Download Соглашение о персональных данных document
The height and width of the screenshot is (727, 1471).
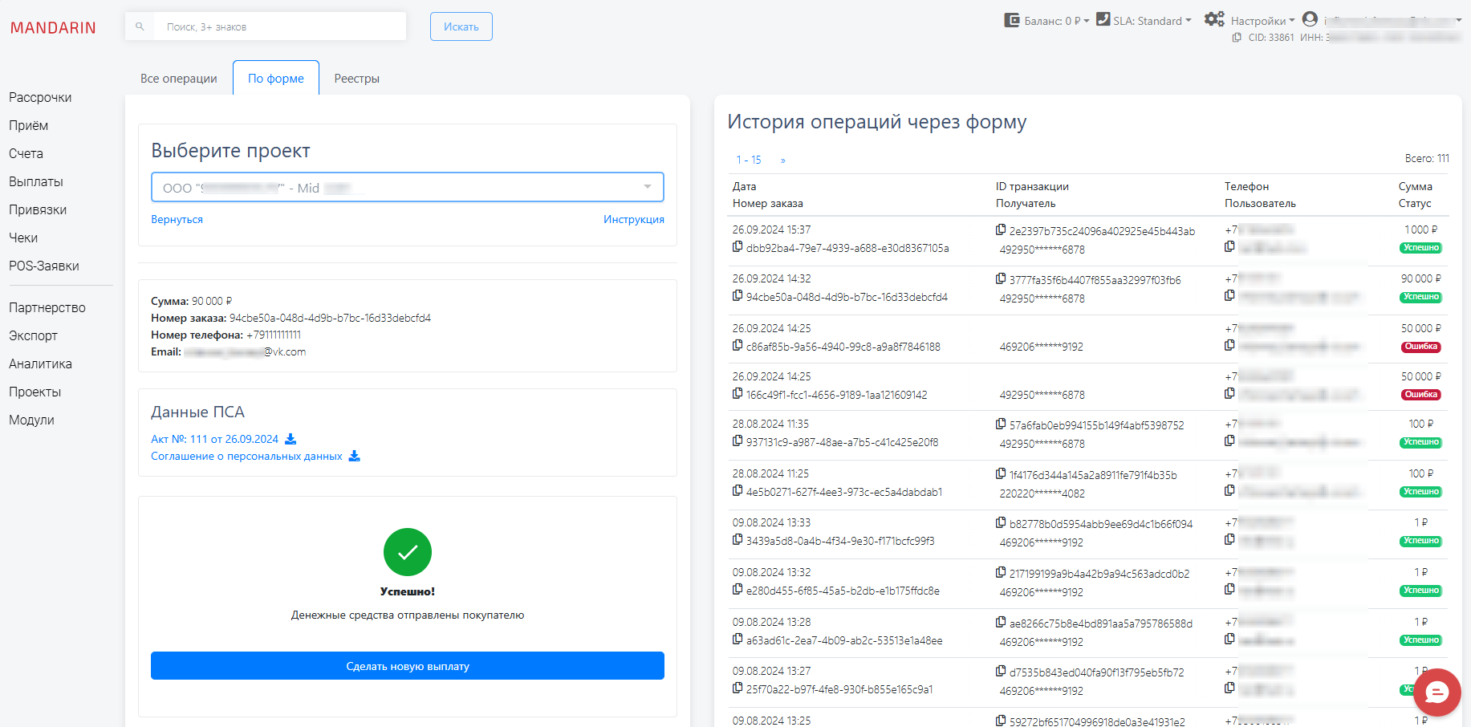[x=354, y=456]
